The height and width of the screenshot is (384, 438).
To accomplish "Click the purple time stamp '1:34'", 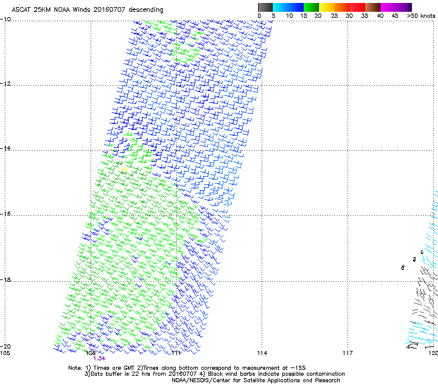I will [99, 359].
